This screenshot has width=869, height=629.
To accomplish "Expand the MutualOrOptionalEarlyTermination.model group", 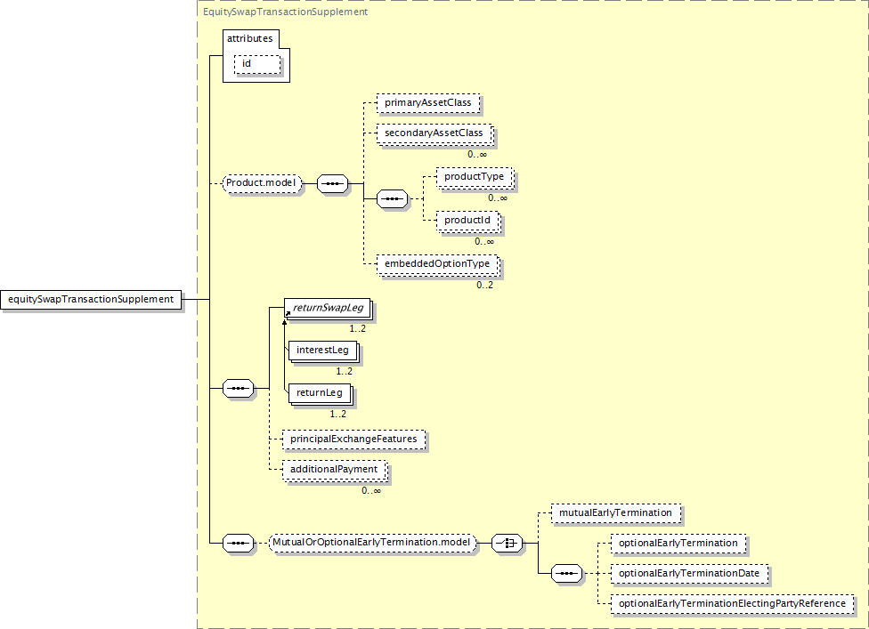I will [x=371, y=542].
